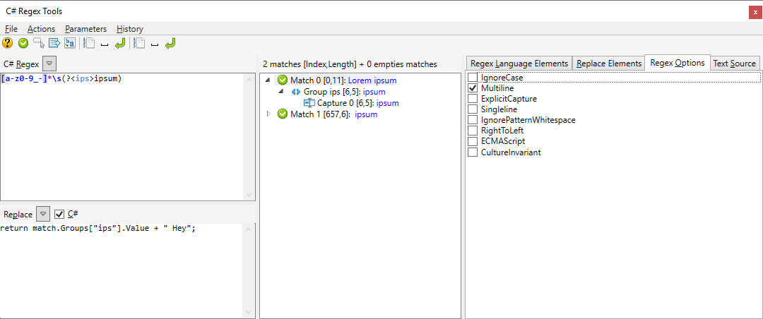Click the dashed selection rectangle toolbar icon
The width and height of the screenshot is (763, 319).
pos(39,44)
